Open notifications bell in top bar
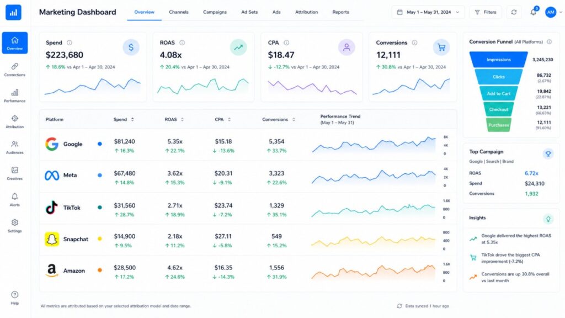The height and width of the screenshot is (318, 565). coord(534,12)
